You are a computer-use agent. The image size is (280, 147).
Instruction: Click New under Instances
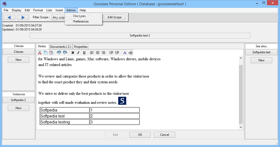[x=19, y=108]
